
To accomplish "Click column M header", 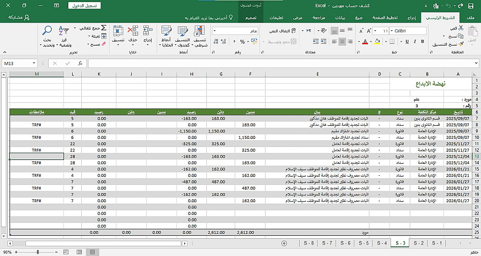I will tap(37, 74).
